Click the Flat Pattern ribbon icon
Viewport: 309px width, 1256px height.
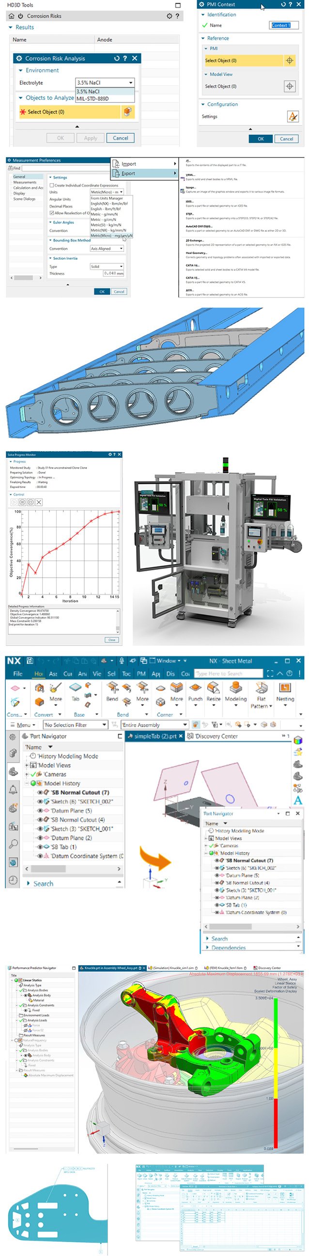[262, 688]
